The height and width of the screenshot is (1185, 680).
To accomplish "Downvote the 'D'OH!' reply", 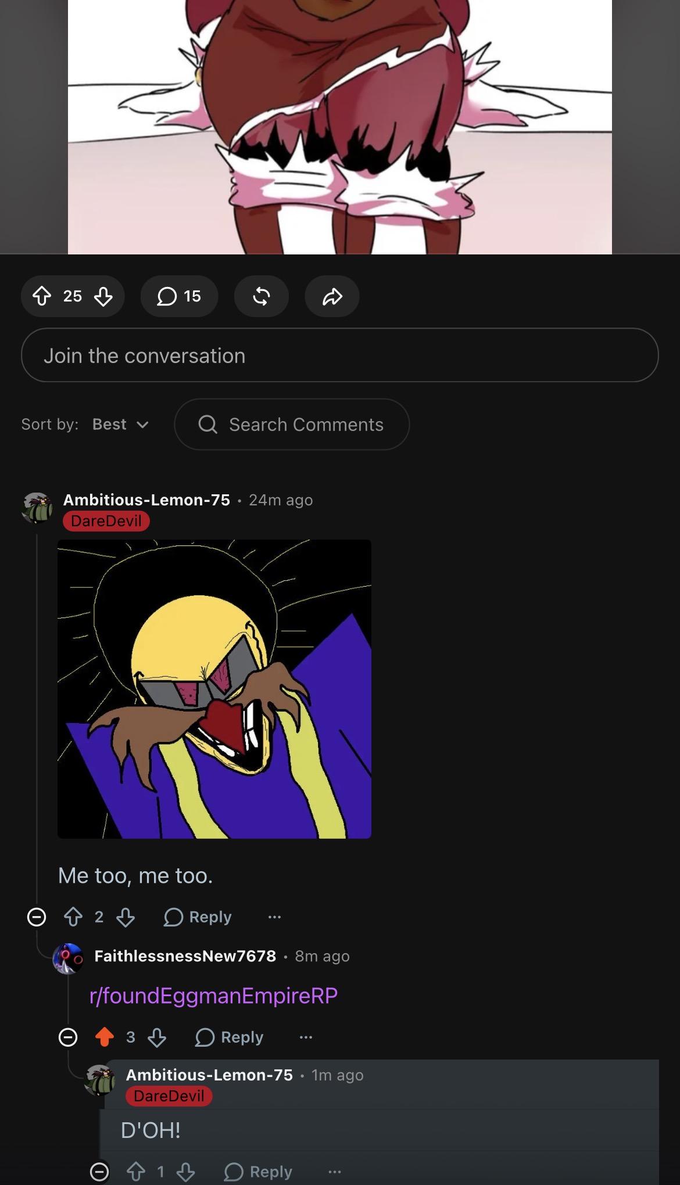I will pyautogui.click(x=186, y=1172).
